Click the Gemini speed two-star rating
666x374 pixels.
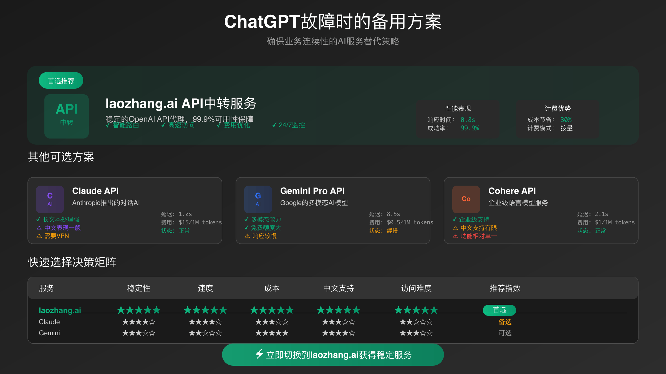tap(205, 333)
